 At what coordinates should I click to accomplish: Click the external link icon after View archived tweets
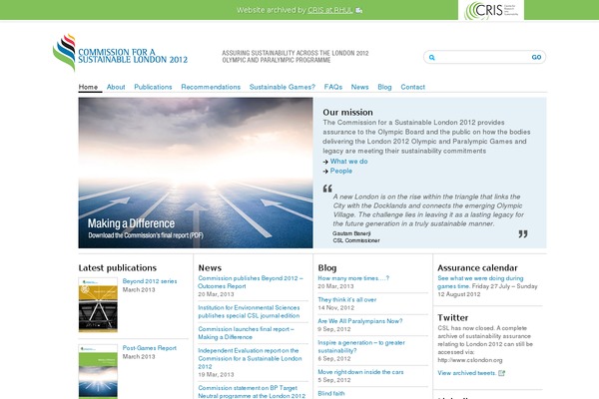(x=501, y=373)
